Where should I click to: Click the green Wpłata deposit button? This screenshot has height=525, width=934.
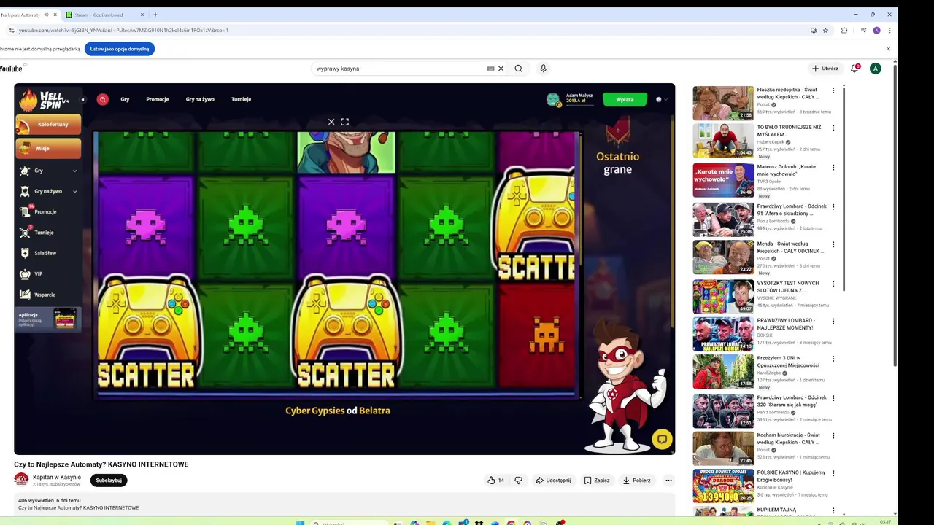point(625,99)
